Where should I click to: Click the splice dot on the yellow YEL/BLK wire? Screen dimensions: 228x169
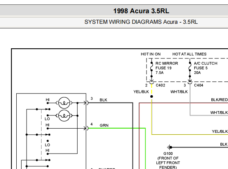[151, 97]
